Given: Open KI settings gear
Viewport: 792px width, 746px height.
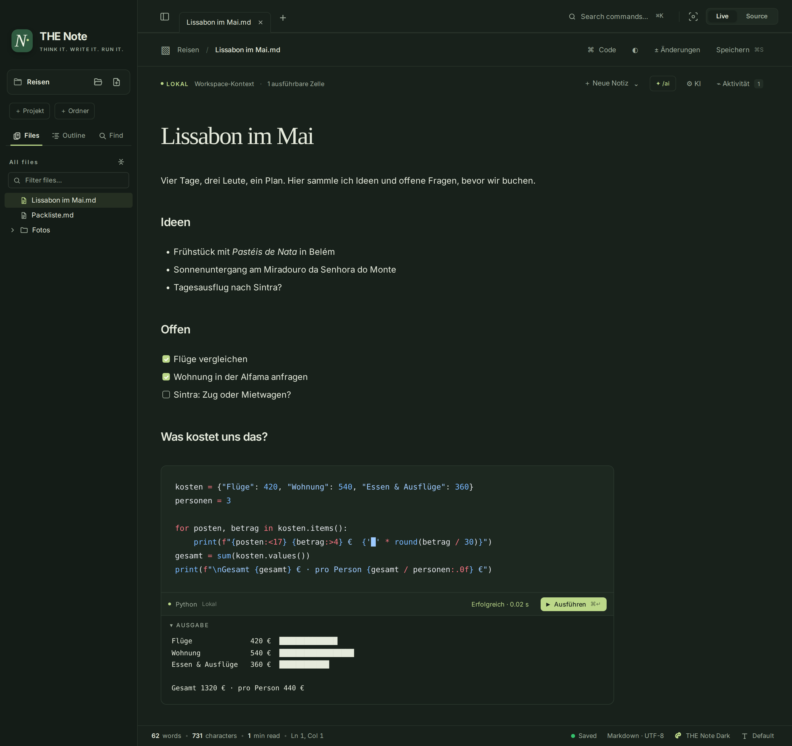Looking at the screenshot, I should (694, 84).
